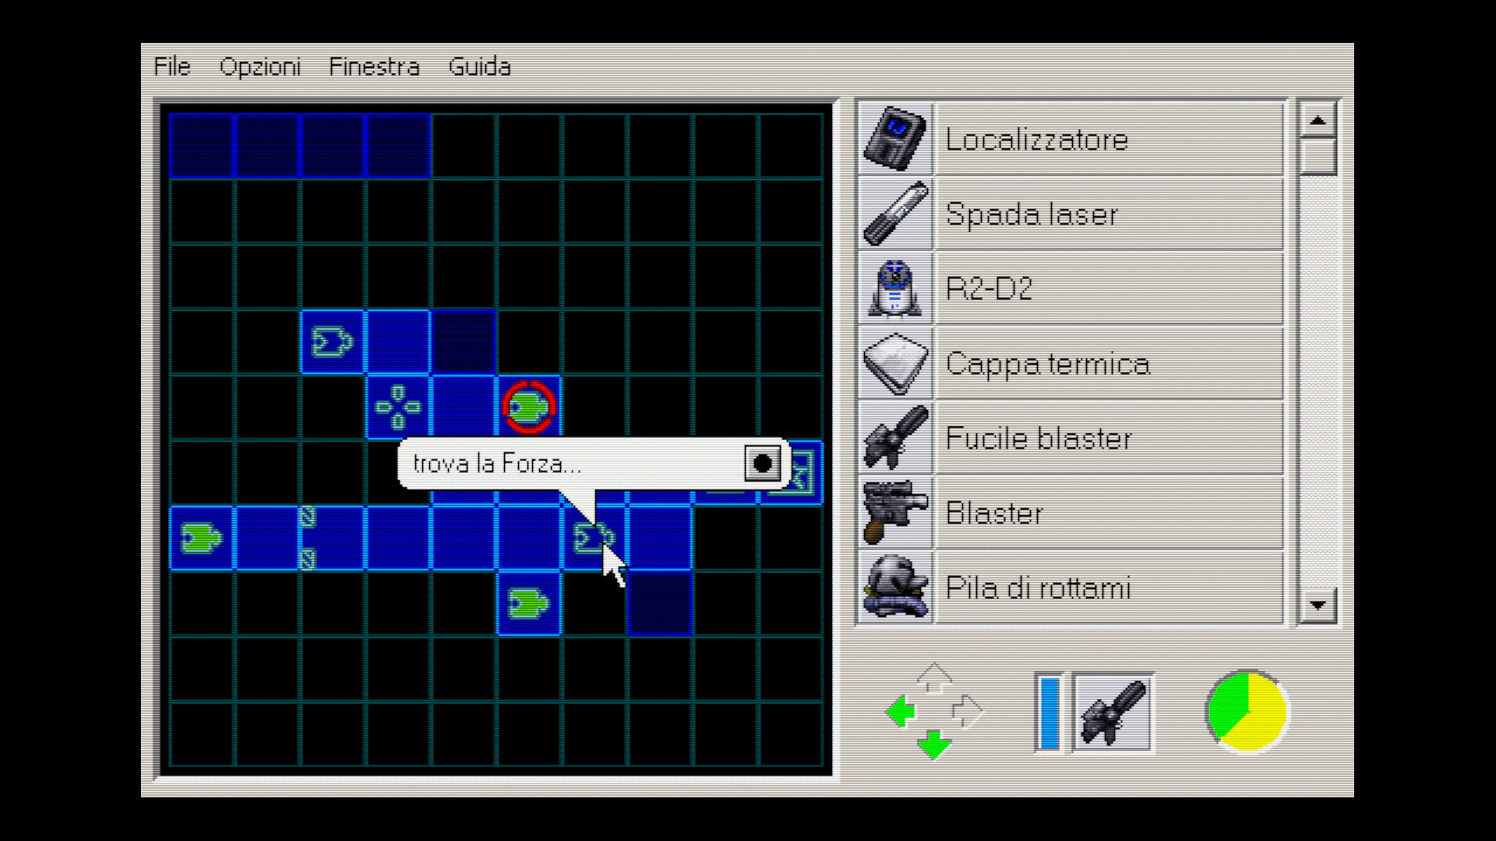The width and height of the screenshot is (1496, 841).
Task: Click the up direction arrow
Action: (933, 678)
